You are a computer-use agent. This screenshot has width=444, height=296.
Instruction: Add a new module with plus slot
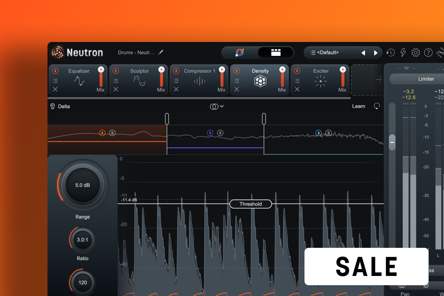(379, 80)
